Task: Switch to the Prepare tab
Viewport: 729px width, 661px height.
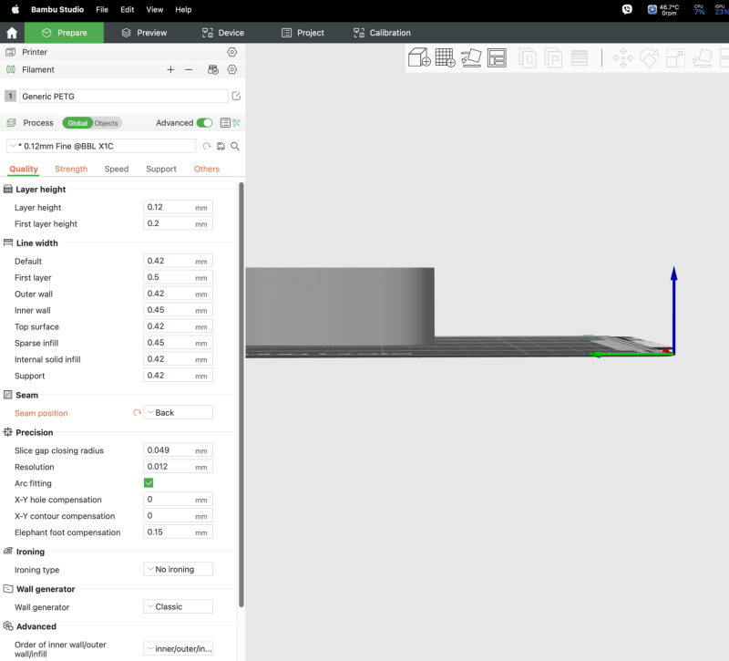Action: coord(64,33)
